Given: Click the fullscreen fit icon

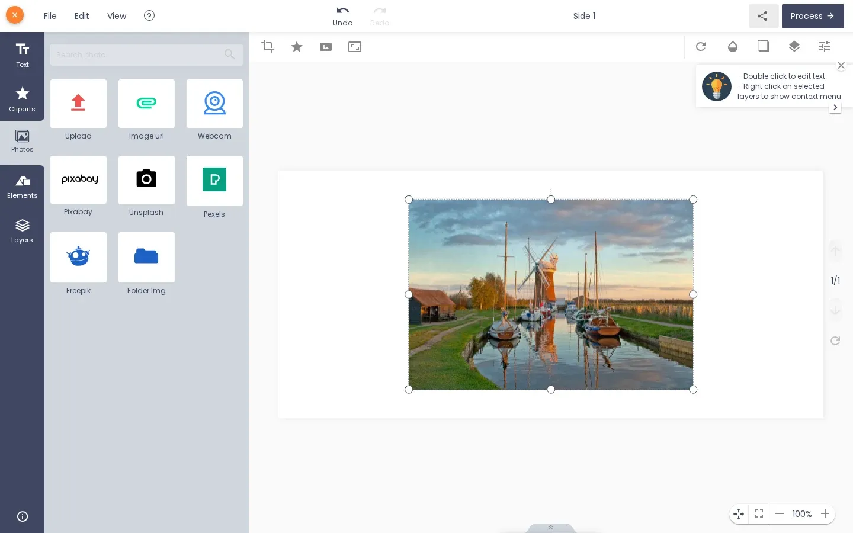Looking at the screenshot, I should [x=759, y=514].
